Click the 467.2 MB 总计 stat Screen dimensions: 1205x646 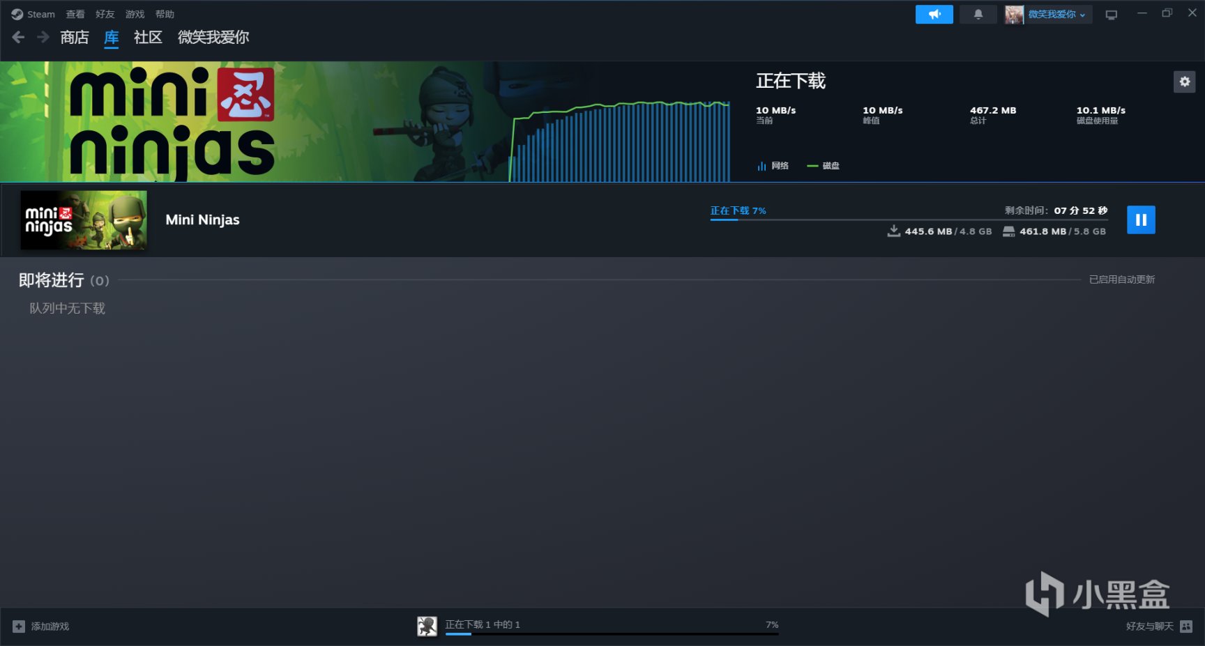(x=993, y=115)
